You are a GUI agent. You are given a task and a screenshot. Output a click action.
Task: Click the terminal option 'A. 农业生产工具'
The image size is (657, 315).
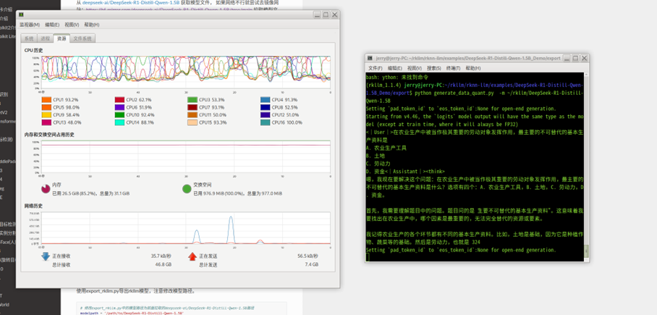coord(386,148)
